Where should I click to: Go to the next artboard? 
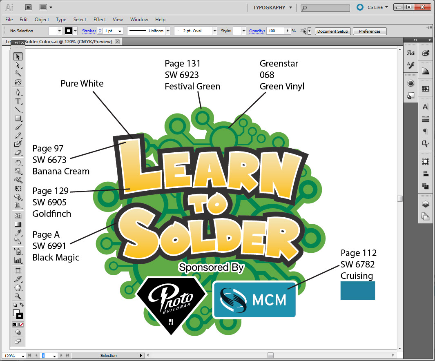61,355
